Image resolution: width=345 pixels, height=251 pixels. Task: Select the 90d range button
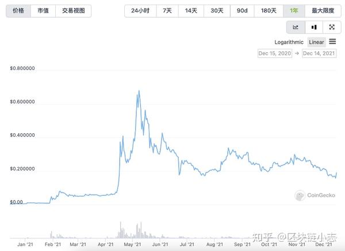(242, 11)
